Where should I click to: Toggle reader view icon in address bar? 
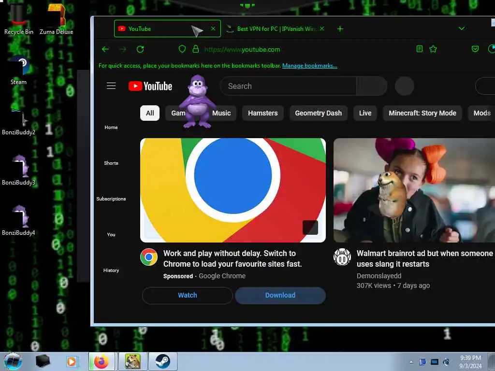point(420,49)
